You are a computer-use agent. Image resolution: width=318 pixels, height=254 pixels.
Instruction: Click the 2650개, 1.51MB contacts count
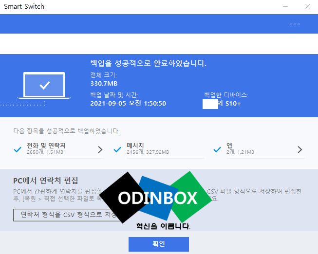click(x=45, y=152)
